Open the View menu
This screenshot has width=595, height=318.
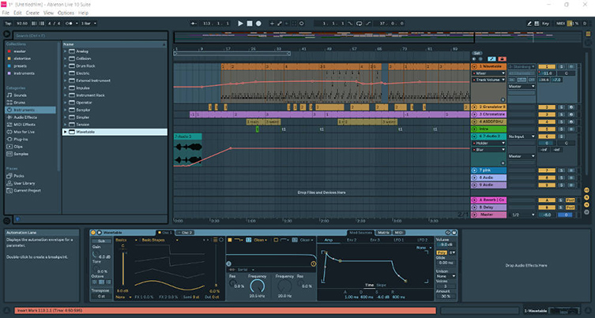[48, 13]
